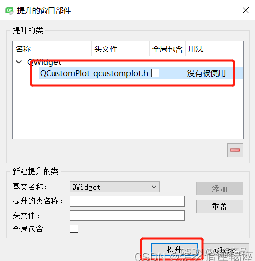
Task: Open the 基类名称 QWidget combo box
Action: pos(115,187)
